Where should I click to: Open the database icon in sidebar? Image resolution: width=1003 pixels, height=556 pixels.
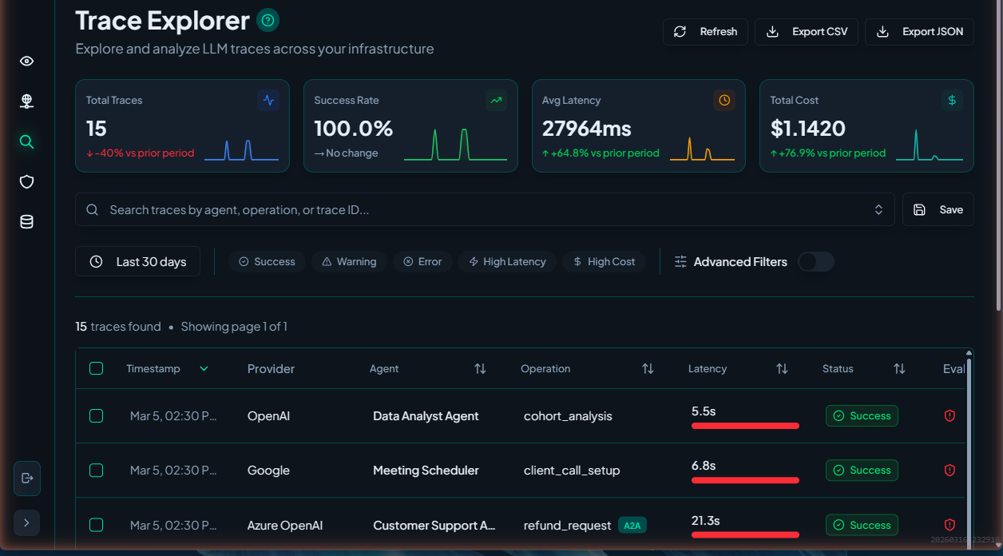click(26, 222)
